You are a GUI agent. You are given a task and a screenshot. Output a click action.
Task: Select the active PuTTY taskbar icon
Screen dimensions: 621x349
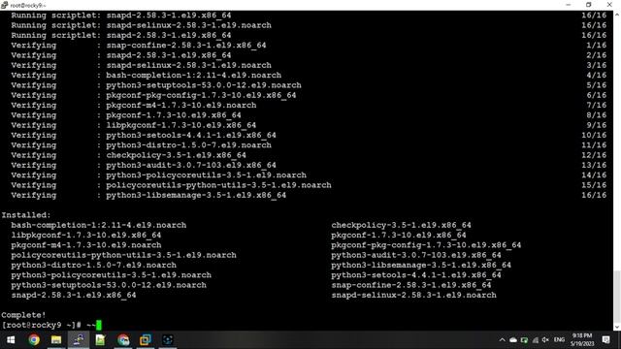tap(79, 340)
